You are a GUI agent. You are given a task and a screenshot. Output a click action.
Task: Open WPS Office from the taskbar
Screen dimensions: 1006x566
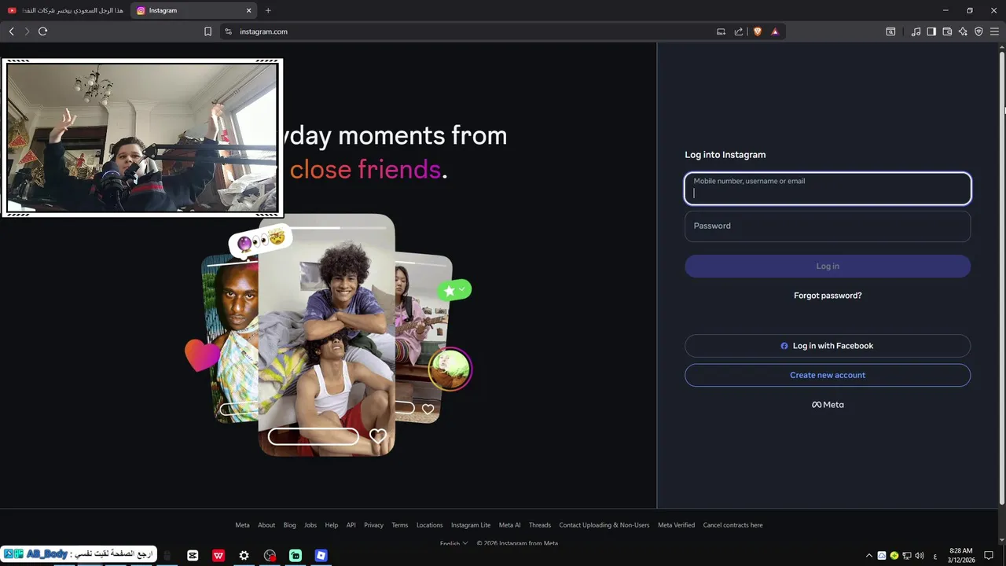218,555
